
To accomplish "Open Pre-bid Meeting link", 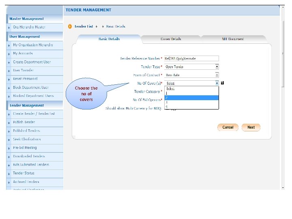I will 25,148.
